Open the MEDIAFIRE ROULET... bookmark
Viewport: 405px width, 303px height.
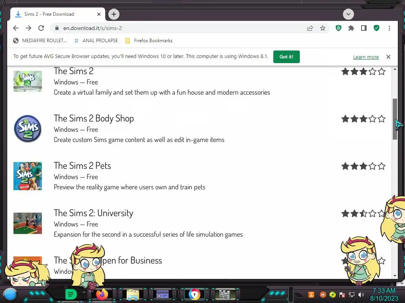[x=40, y=41]
